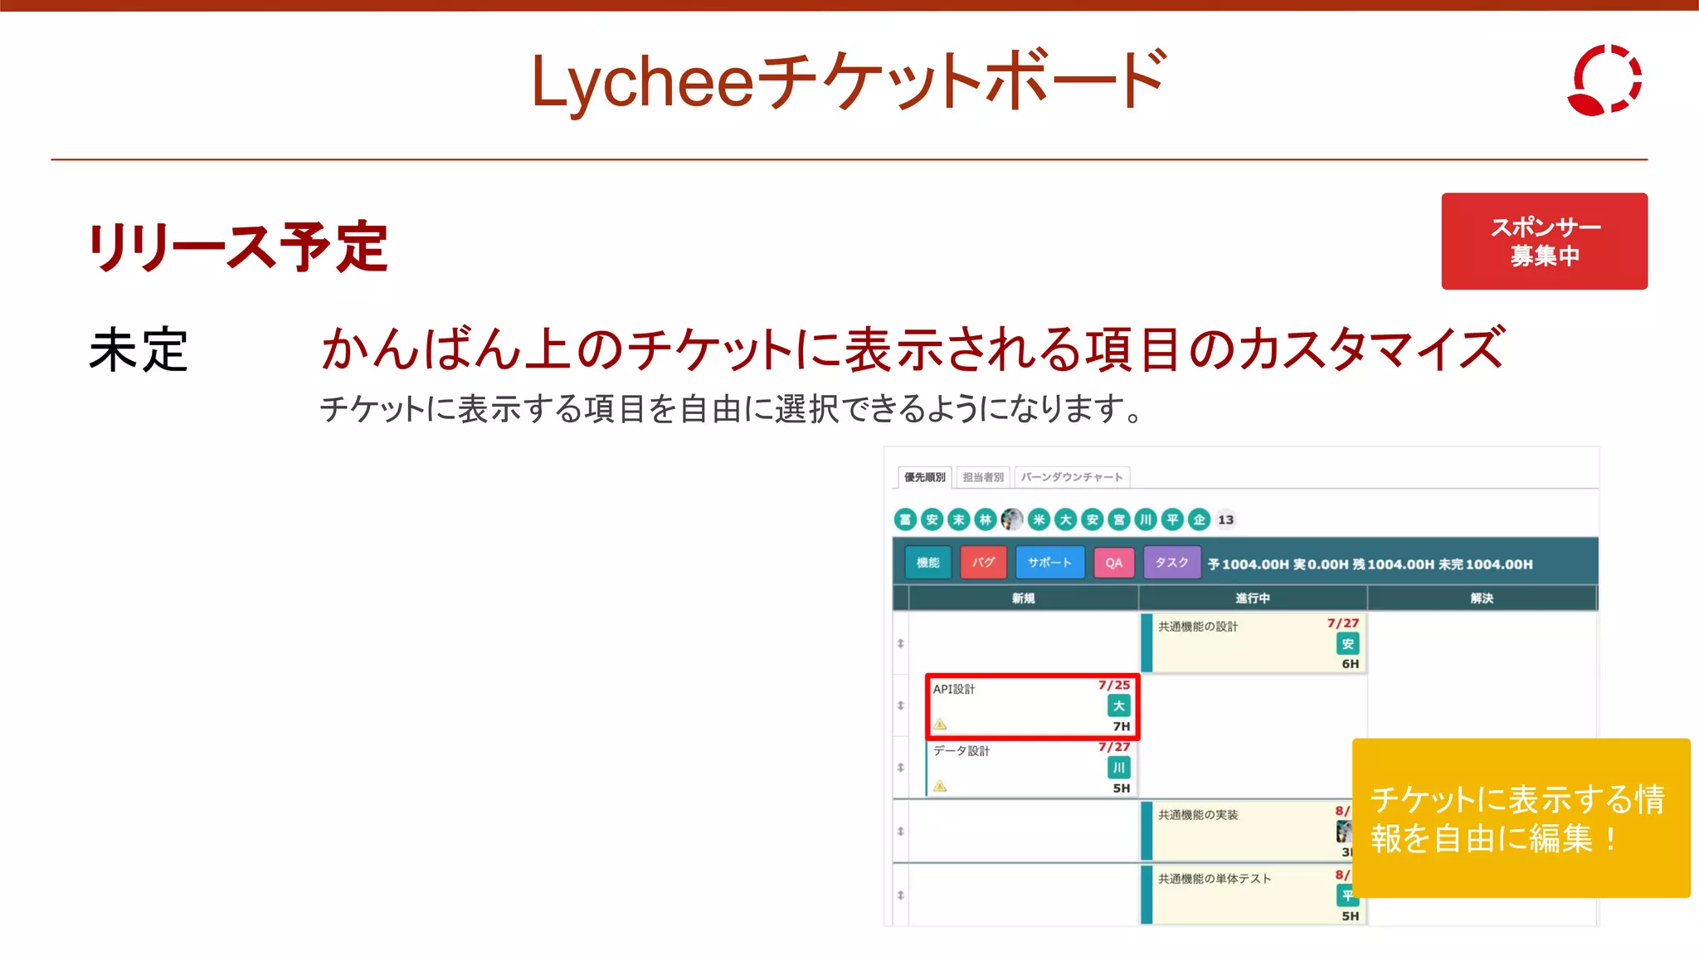Toggle the QA tracker filter
Image resolution: width=1699 pixels, height=956 pixels.
pos(1113,563)
